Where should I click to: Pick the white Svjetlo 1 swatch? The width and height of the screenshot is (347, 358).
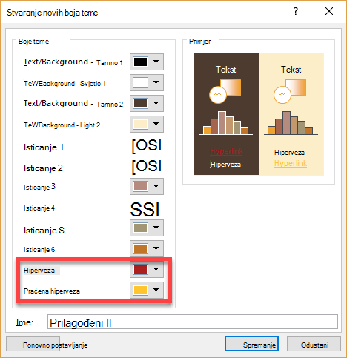tap(140, 82)
